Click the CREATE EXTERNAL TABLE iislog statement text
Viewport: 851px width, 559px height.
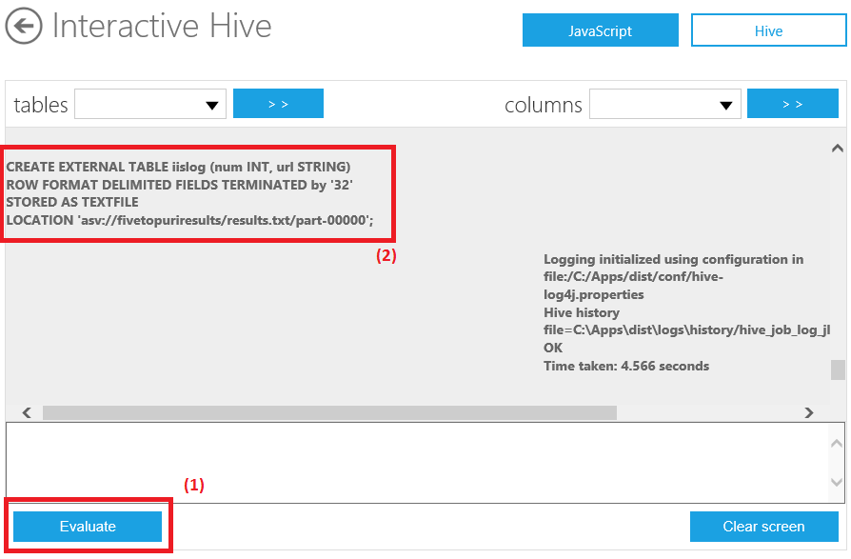coord(179,168)
